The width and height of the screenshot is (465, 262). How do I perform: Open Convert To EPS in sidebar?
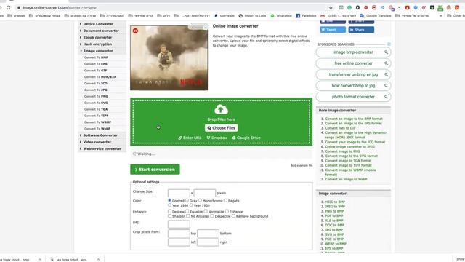(x=96, y=64)
